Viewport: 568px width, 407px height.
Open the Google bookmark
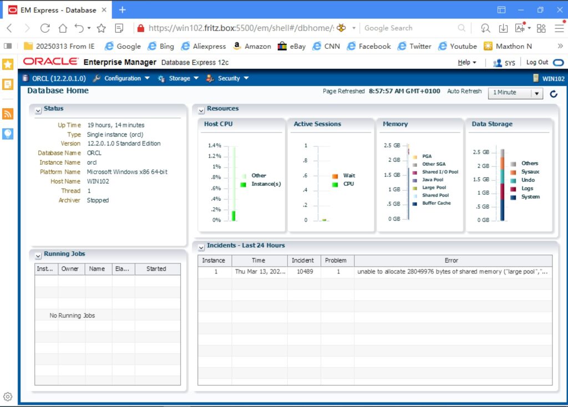coord(123,46)
